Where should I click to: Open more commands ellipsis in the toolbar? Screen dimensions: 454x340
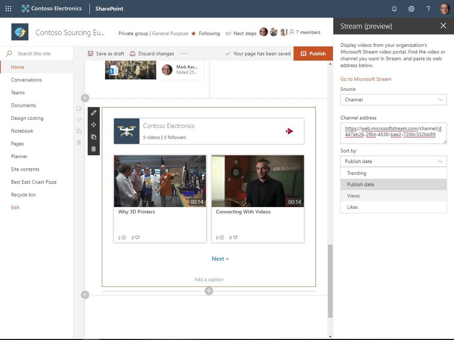click(184, 54)
